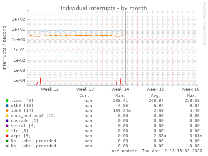Click the 1e+01 y-axis label
This screenshot has height=156, width=208.
(x=18, y=29)
